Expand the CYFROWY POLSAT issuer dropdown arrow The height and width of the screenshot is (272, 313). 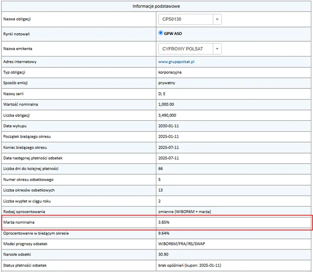click(x=217, y=49)
